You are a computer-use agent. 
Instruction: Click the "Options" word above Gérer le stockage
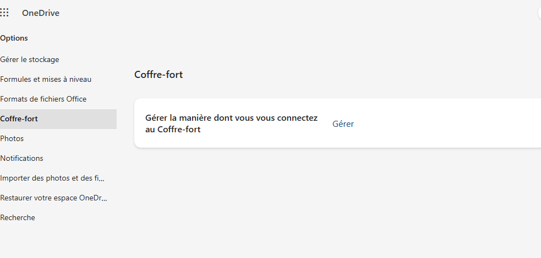(14, 38)
